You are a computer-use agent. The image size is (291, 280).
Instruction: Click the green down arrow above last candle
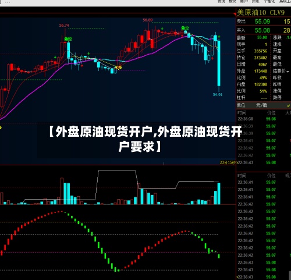coord(219,36)
